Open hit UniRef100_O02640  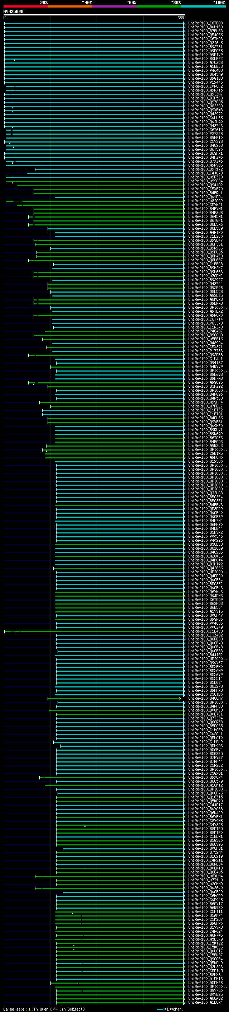[205, 888]
